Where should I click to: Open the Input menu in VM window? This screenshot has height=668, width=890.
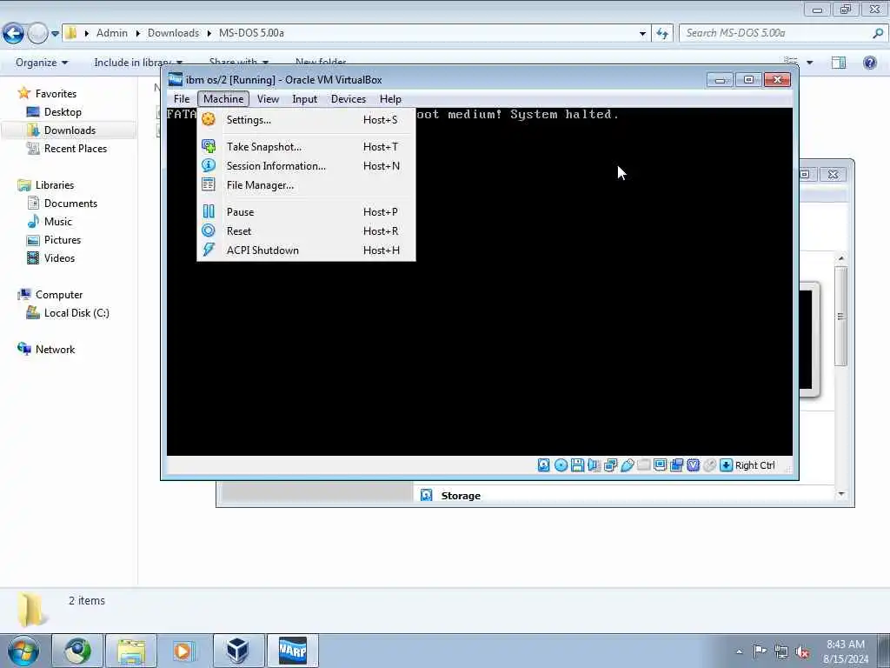pos(305,99)
